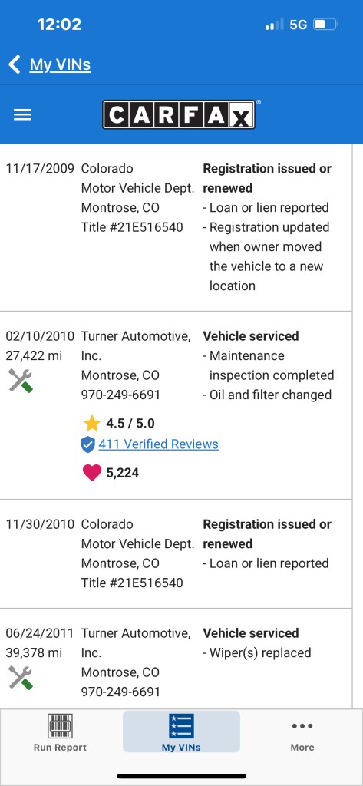Tap the wrench service icon for 06/24/2011
The width and height of the screenshot is (363, 786).
(x=21, y=678)
